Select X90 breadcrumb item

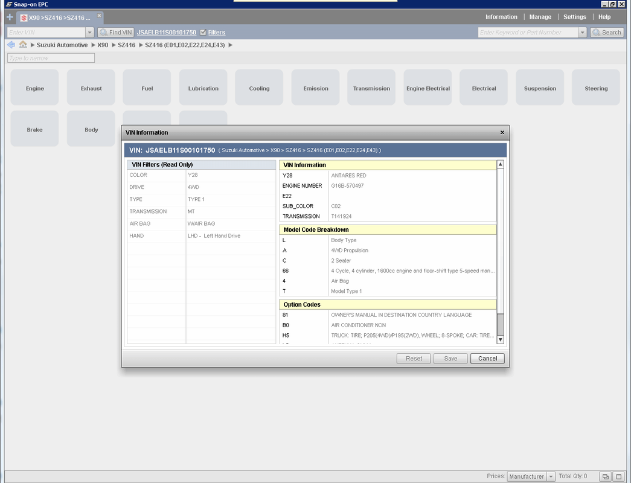pos(103,45)
